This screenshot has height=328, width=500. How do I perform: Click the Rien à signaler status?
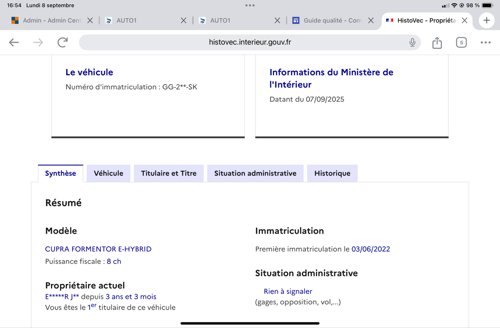[x=288, y=291]
